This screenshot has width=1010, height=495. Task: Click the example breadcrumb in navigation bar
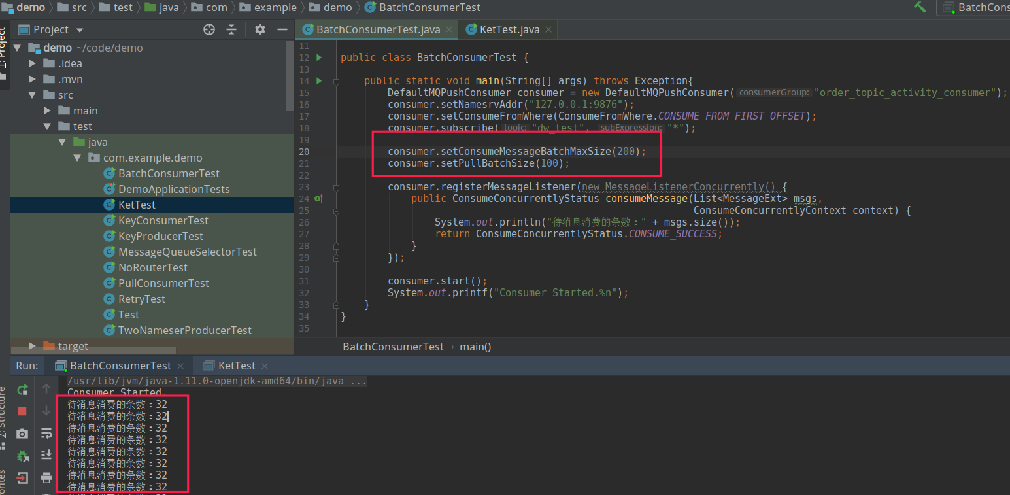[x=275, y=7]
